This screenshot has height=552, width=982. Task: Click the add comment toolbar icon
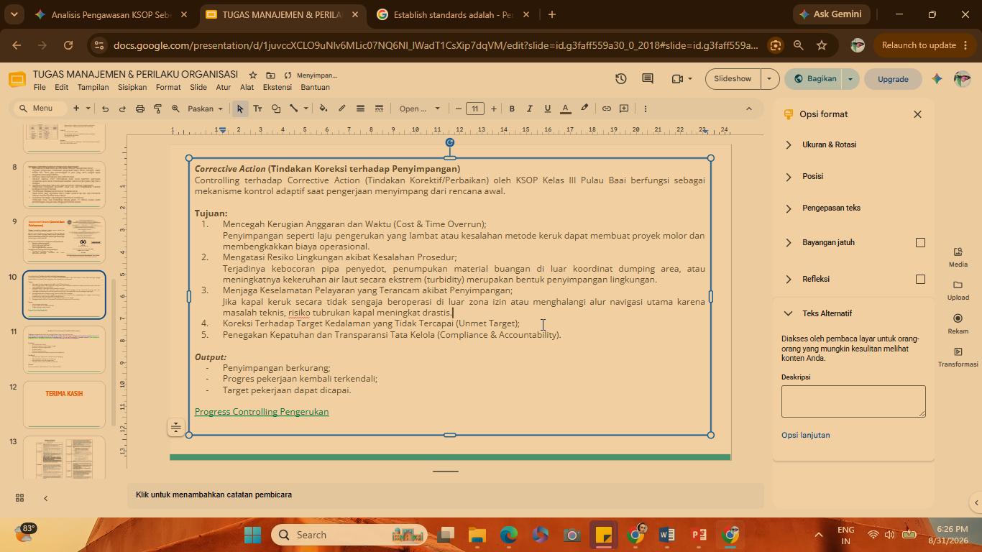click(x=624, y=109)
